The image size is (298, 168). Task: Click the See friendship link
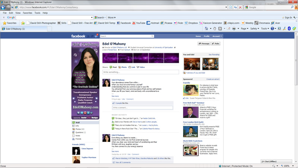pos(214,55)
